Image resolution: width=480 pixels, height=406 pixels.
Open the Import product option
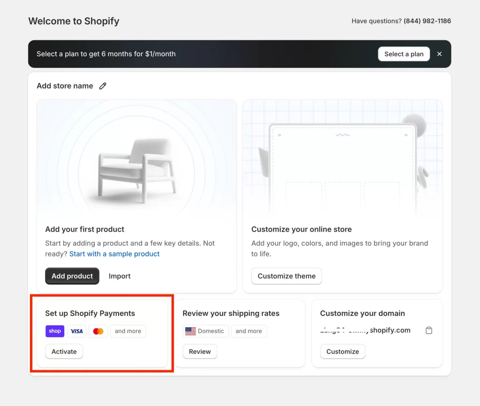120,276
